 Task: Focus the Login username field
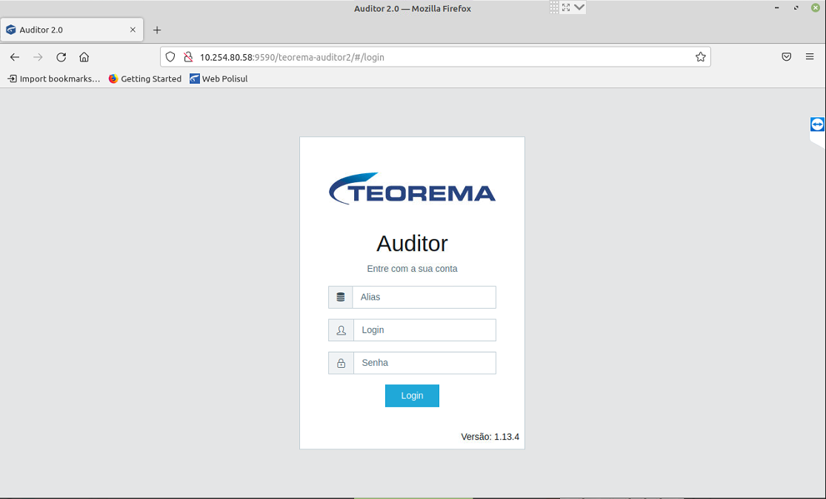click(x=424, y=330)
